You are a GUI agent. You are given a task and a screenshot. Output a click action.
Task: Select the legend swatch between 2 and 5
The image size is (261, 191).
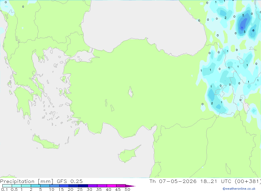(x=35, y=186)
